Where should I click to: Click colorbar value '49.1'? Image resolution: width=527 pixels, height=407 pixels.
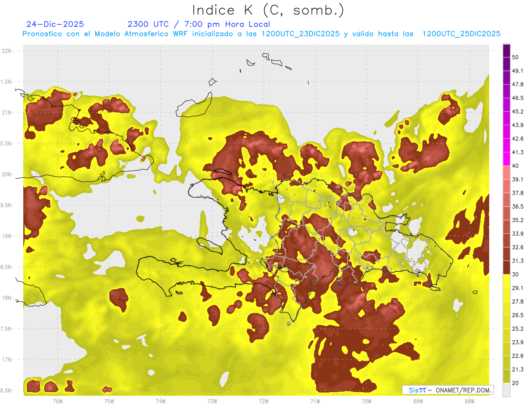pyautogui.click(x=517, y=71)
